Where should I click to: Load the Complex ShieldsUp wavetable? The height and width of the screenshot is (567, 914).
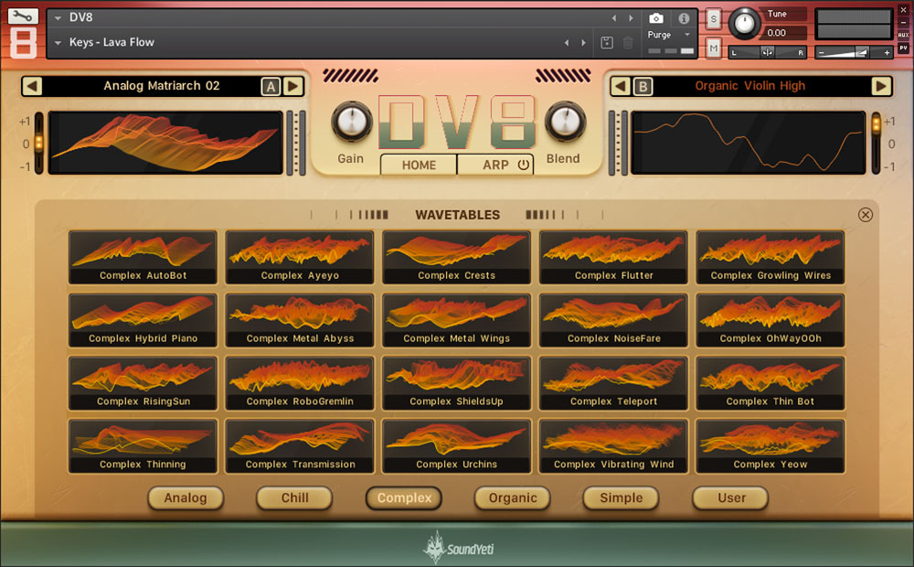[456, 383]
